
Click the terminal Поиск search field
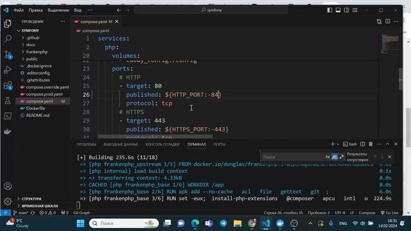pyautogui.click(x=293, y=157)
